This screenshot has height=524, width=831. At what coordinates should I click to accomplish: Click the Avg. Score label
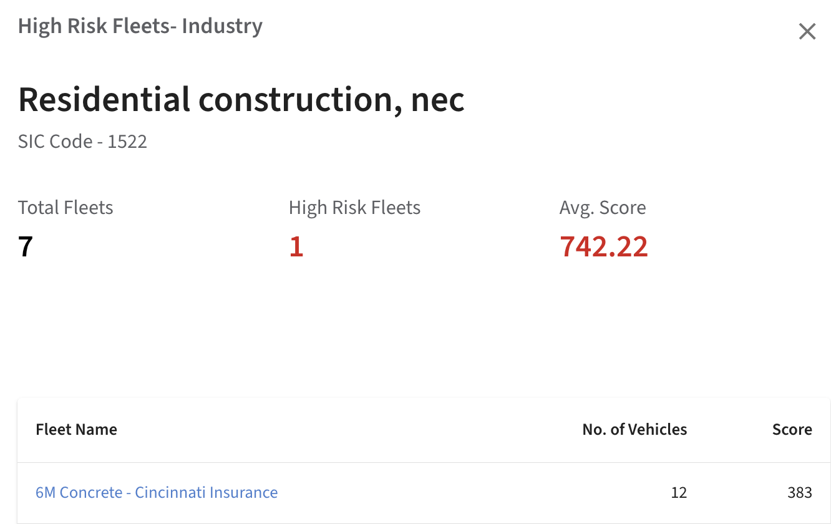(603, 207)
